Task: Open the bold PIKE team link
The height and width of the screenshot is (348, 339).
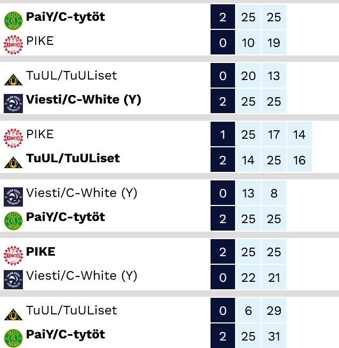Action: coord(41,251)
